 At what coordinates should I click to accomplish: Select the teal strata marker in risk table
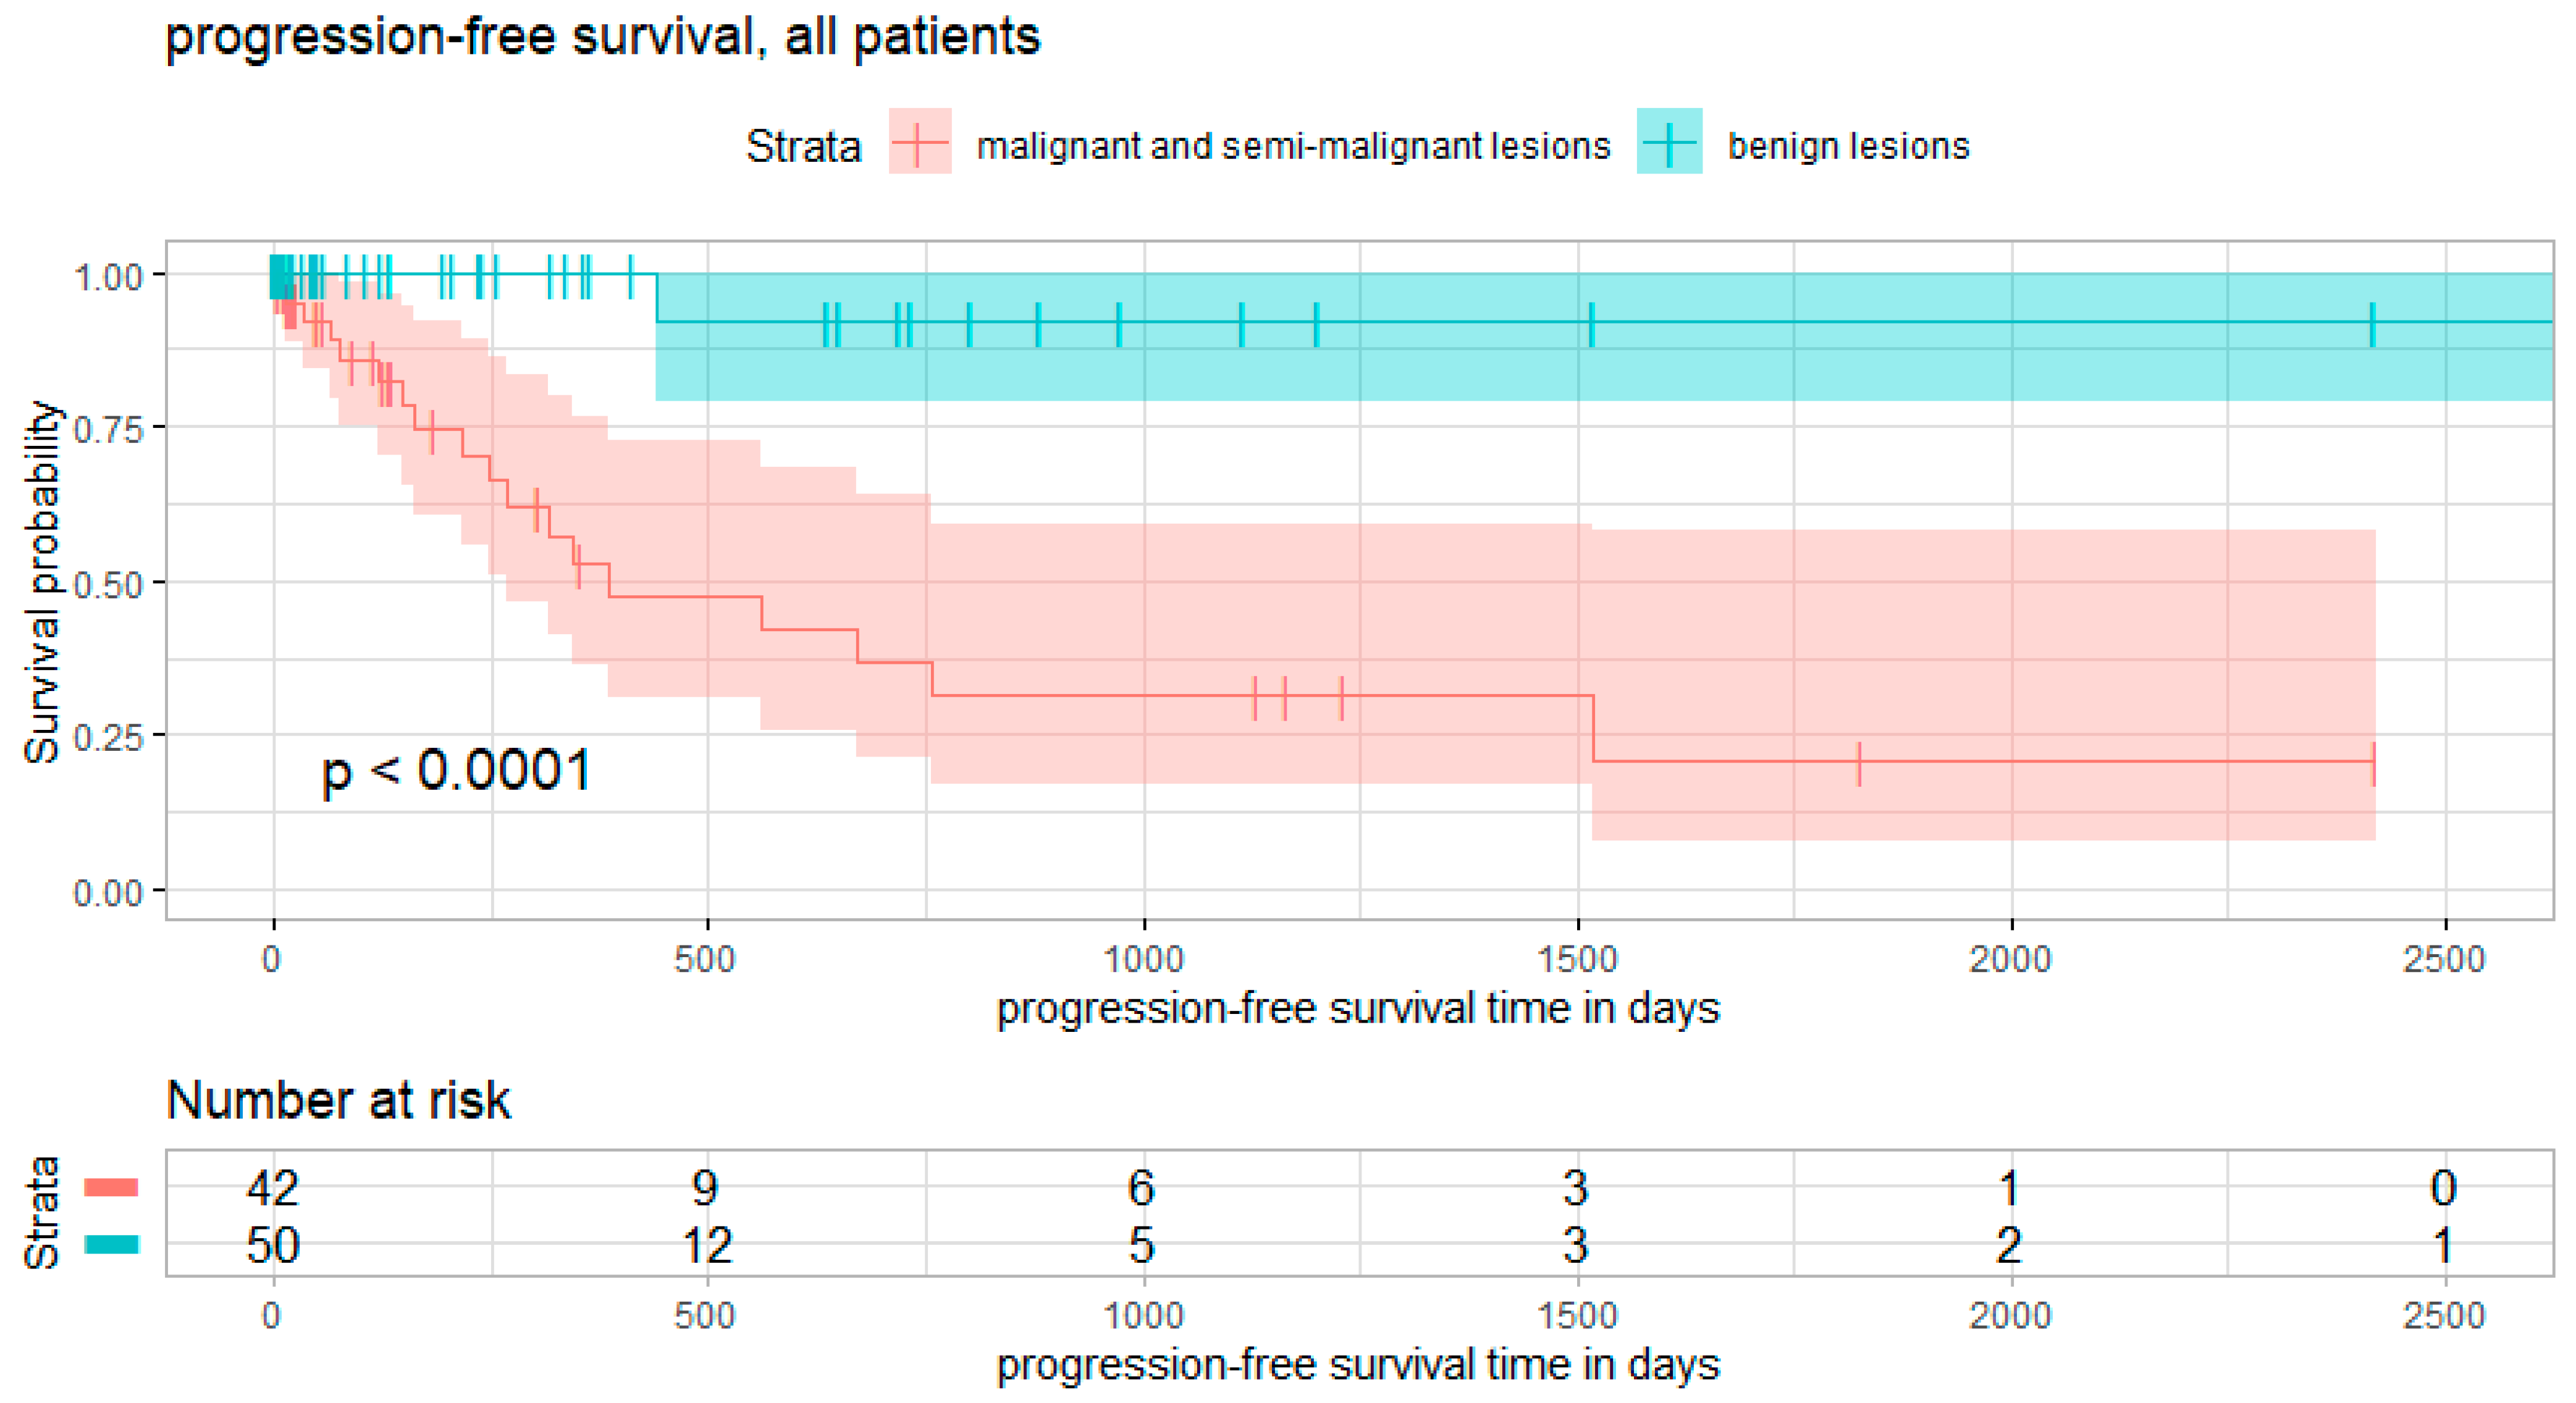coord(111,1244)
